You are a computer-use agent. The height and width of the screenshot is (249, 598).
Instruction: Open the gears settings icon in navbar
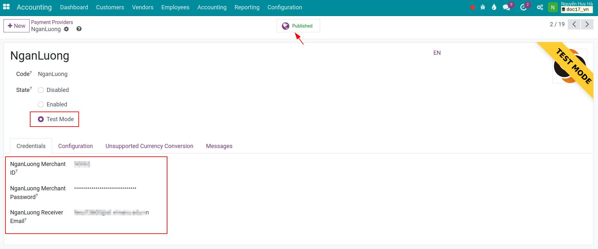[x=540, y=7]
